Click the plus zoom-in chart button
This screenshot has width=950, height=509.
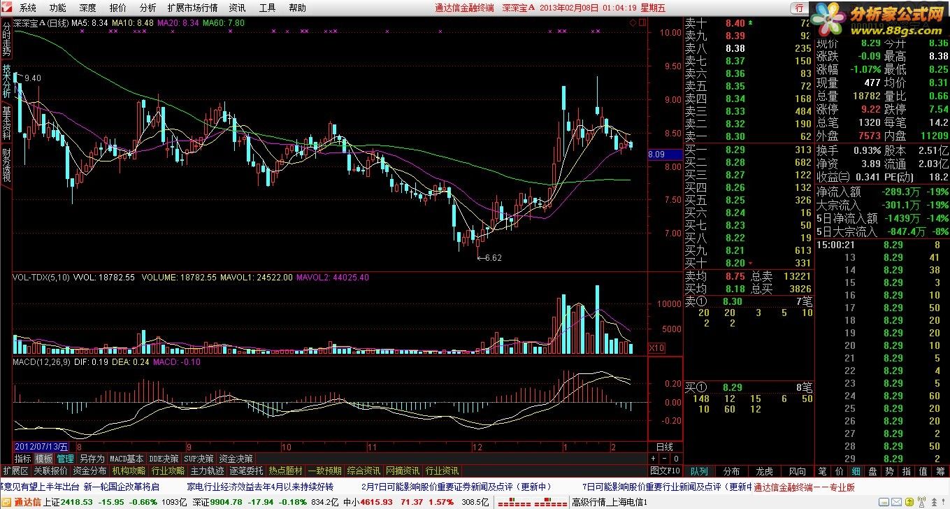coord(653,459)
